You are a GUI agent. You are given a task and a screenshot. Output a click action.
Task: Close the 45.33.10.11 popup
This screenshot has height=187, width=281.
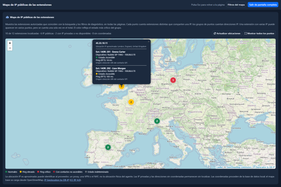coord(148,42)
